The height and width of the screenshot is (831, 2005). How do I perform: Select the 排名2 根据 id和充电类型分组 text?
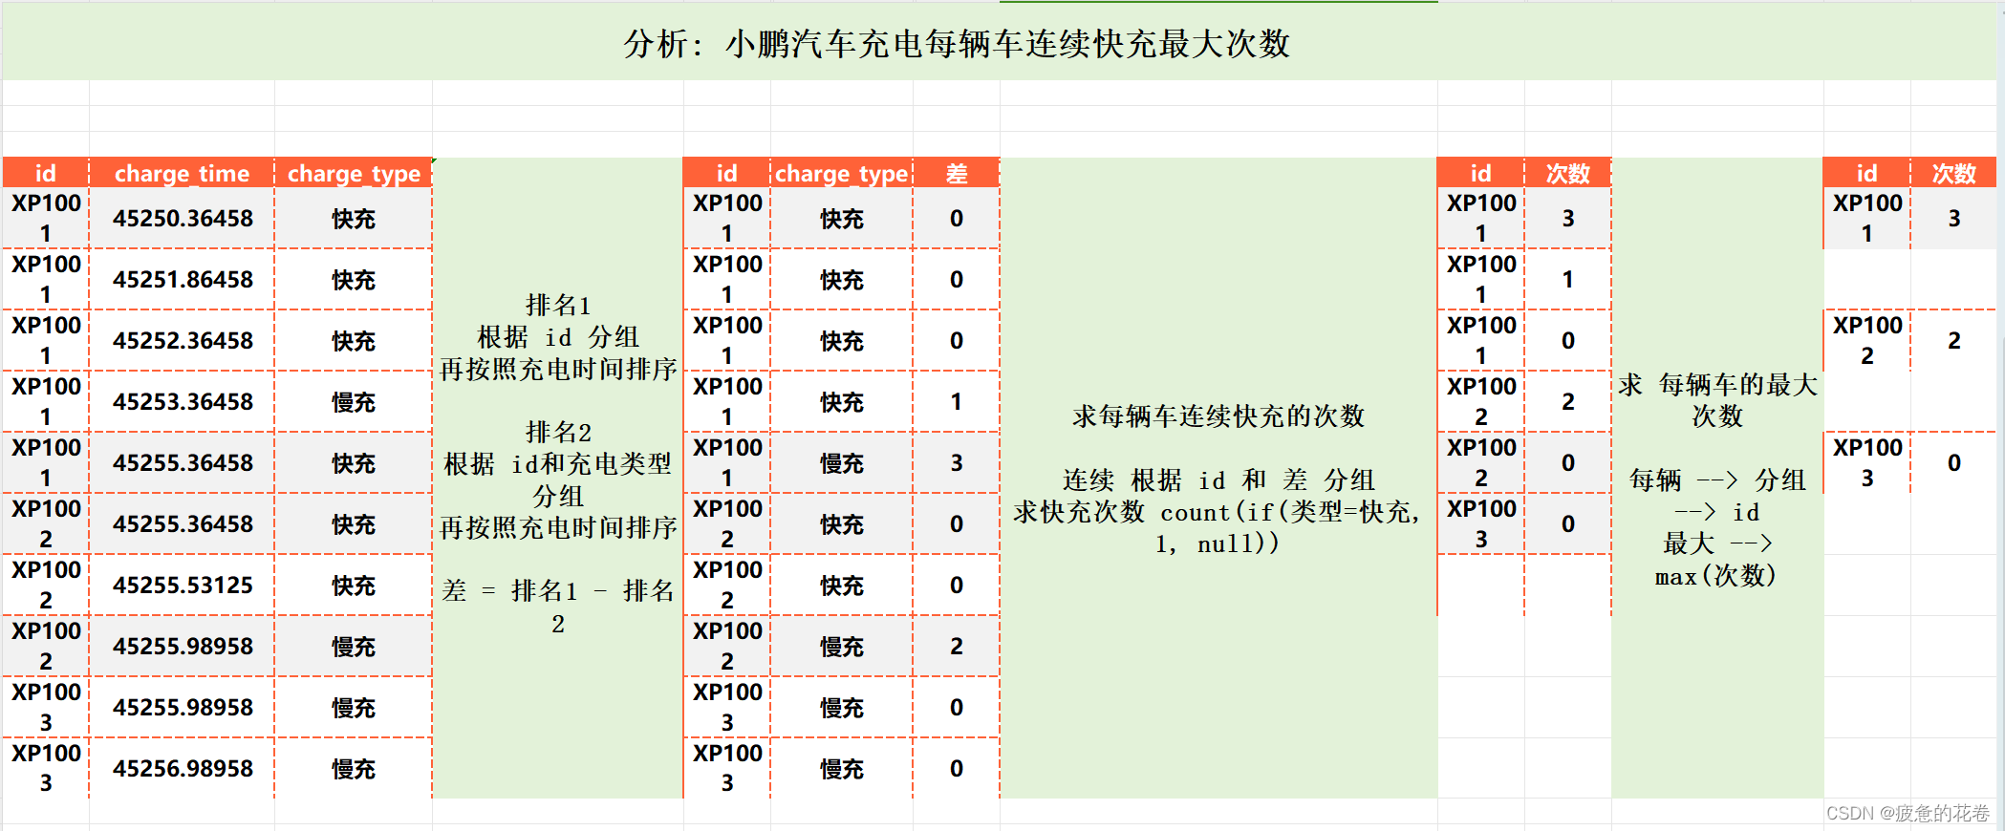(558, 479)
